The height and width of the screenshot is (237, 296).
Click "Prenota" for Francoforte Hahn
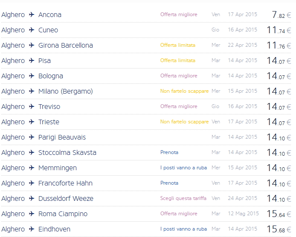coord(169,183)
